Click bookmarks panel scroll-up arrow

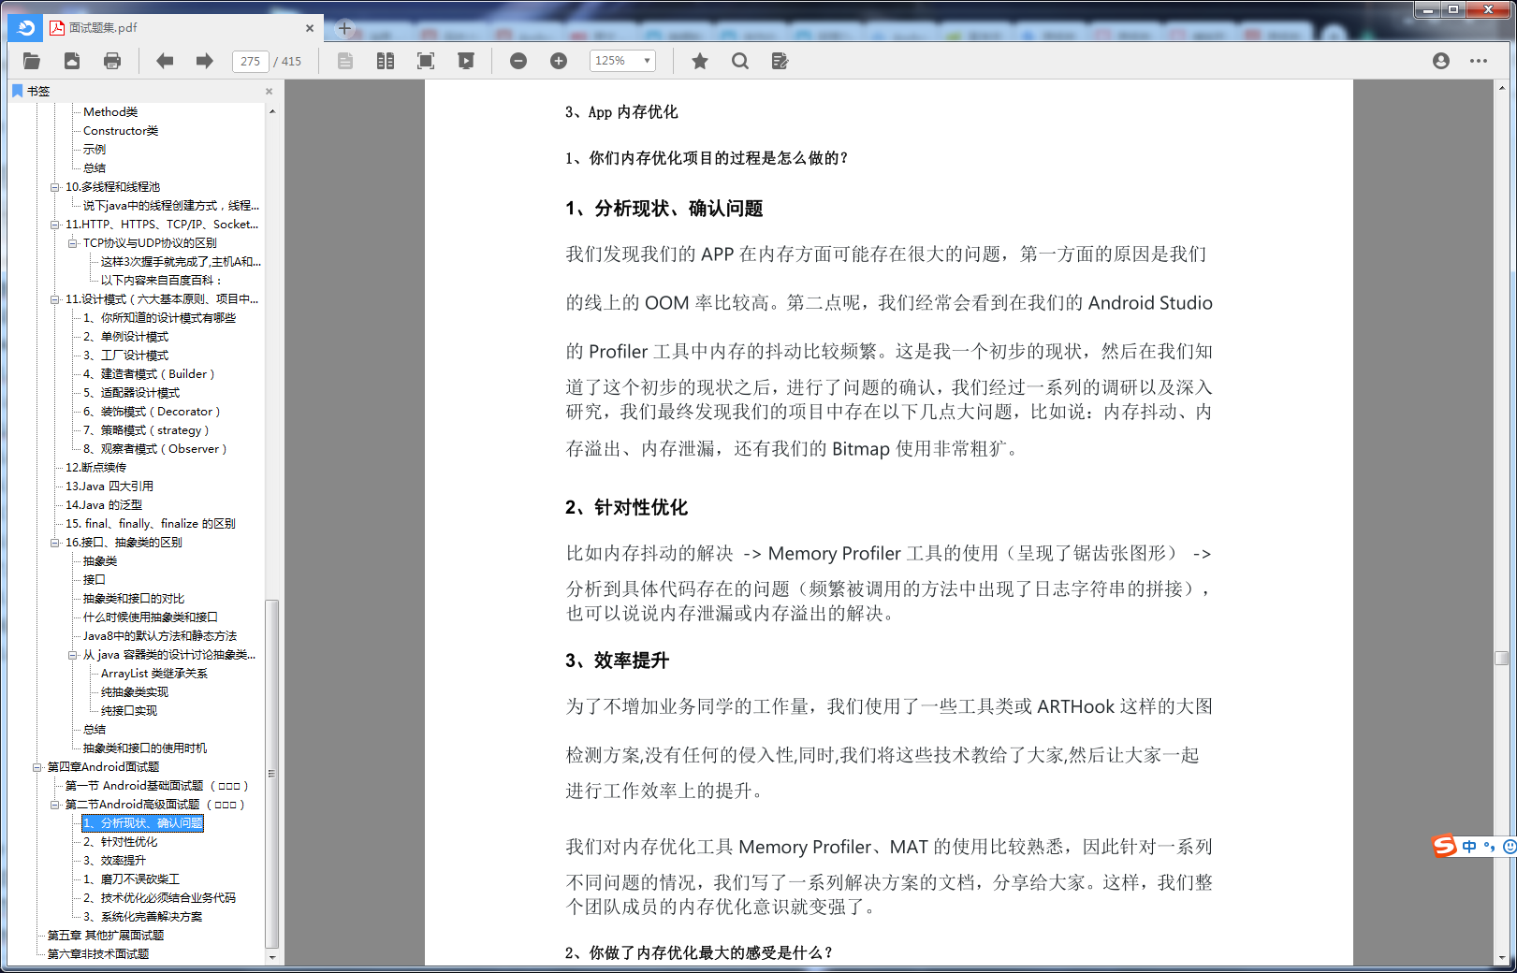pyautogui.click(x=271, y=111)
